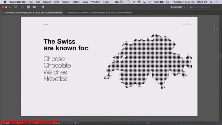This screenshot has height=125, width=222.
Task: Click the screen mirroring display icon
Action: (x=122, y=2)
